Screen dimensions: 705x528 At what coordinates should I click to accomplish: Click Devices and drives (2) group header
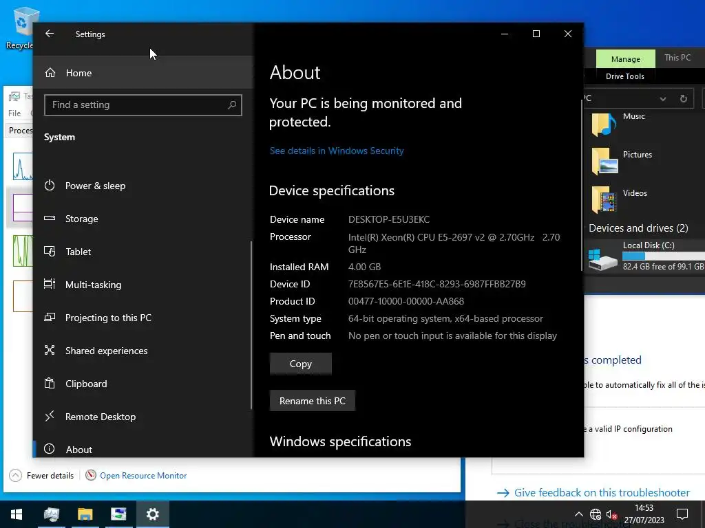tap(638, 228)
